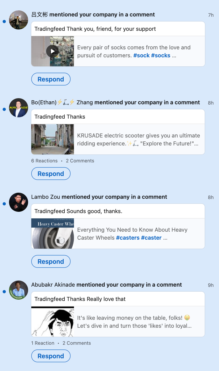The image size is (219, 371).
Task: Respond to Bo(Ethan) Zhang's comment
Action: [51, 174]
